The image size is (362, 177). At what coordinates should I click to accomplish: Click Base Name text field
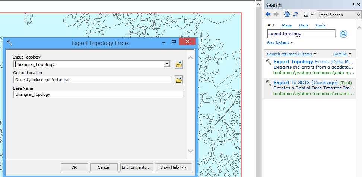[x=98, y=94]
